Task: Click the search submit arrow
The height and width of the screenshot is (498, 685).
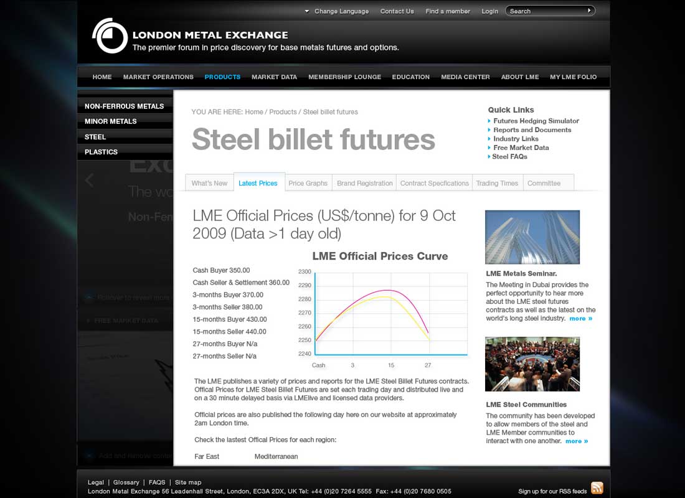Action: coord(589,11)
